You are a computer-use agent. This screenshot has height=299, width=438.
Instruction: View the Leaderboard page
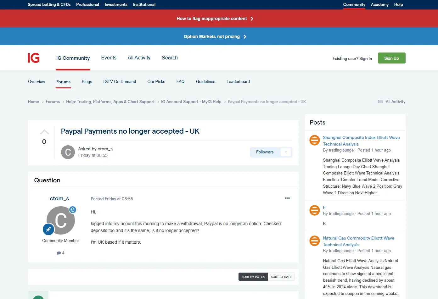pyautogui.click(x=238, y=82)
